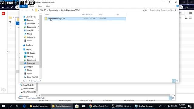Launch Microsoft Edge from taskbar
The height and width of the screenshot is (109, 194).
[24, 106]
